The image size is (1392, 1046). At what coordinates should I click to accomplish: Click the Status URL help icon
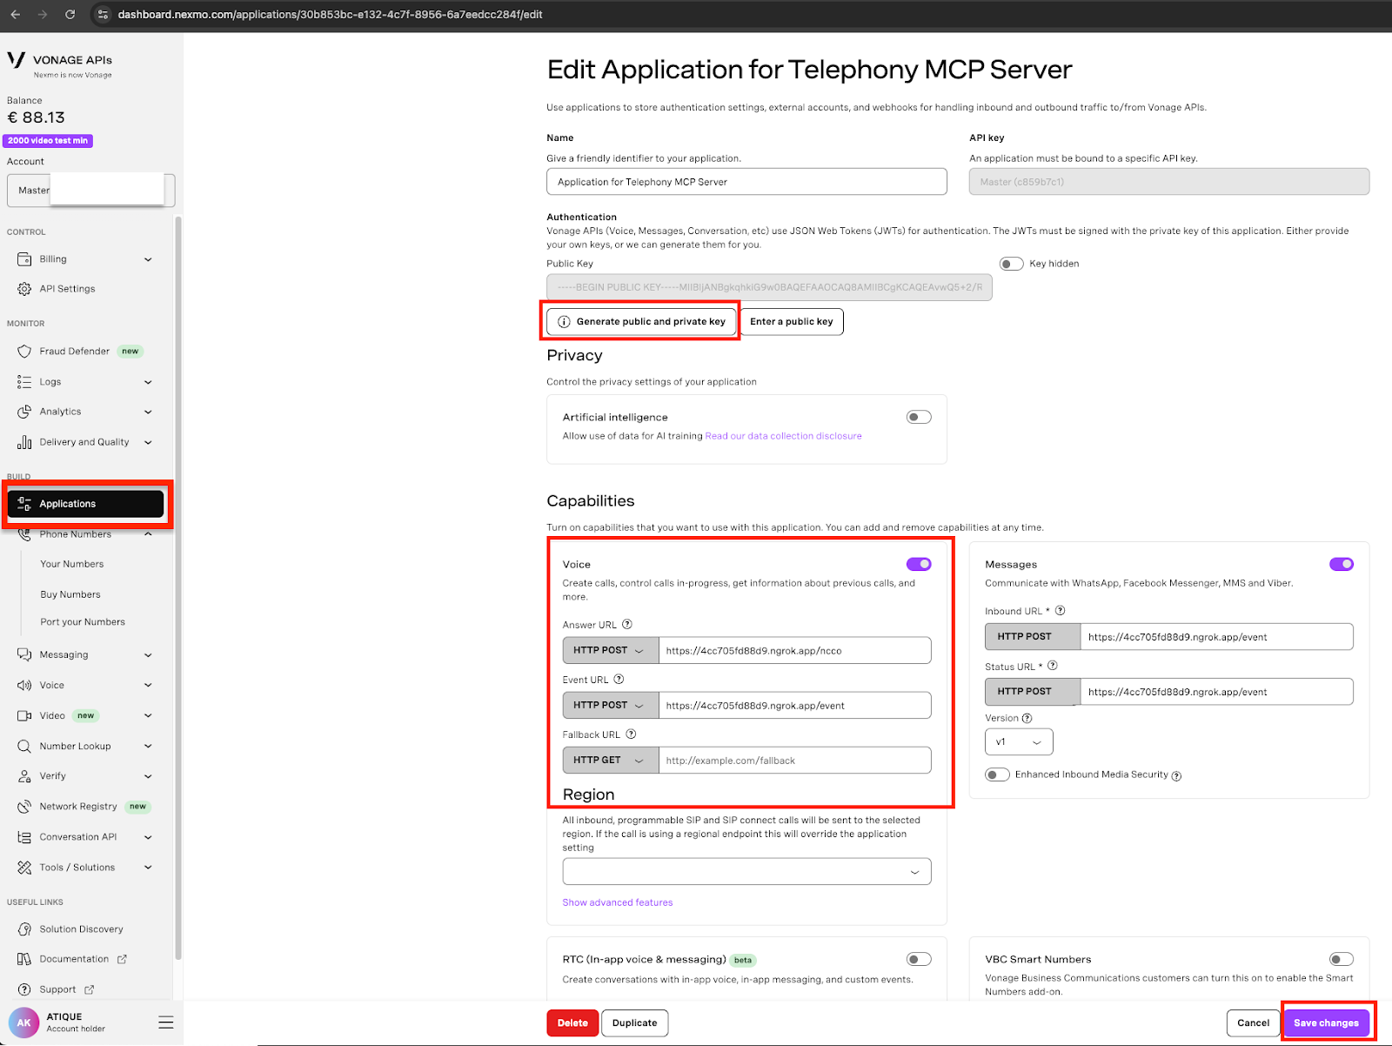[x=1053, y=665]
